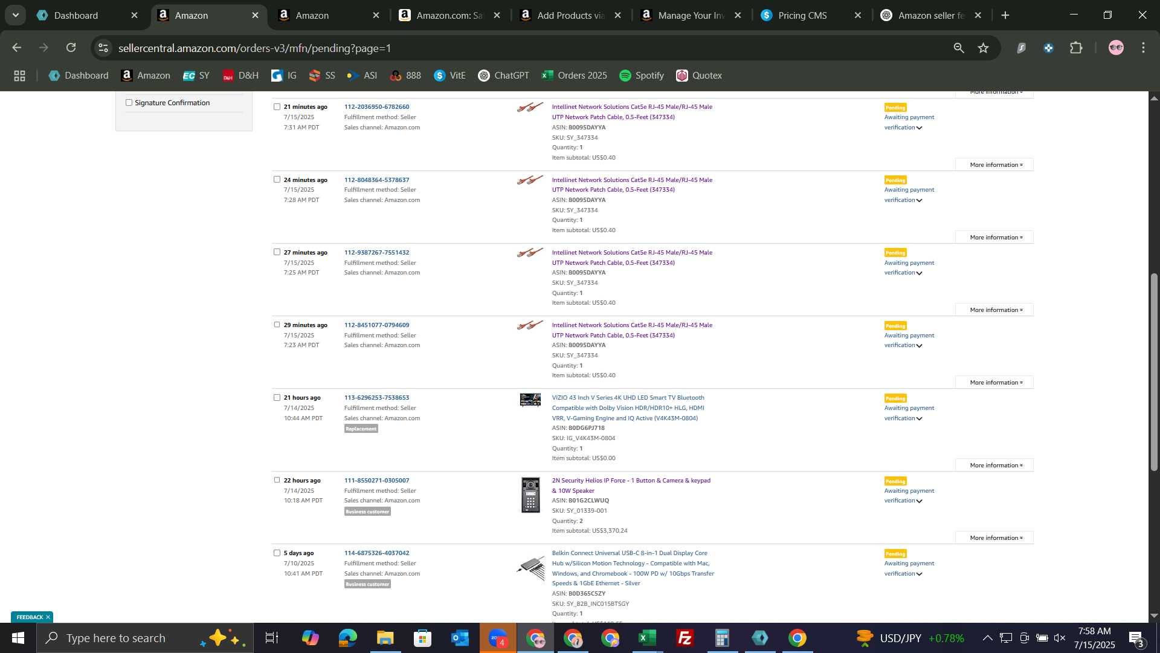
Task: Open D&H bookmark
Action: coord(240,76)
